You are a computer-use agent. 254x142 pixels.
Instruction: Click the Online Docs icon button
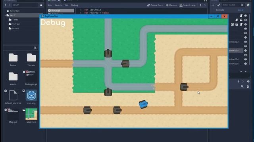(x=155, y=5)
